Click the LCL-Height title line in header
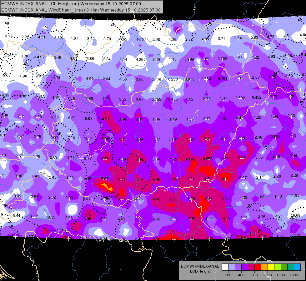This screenshot has width=306, height=281. pos(71,4)
